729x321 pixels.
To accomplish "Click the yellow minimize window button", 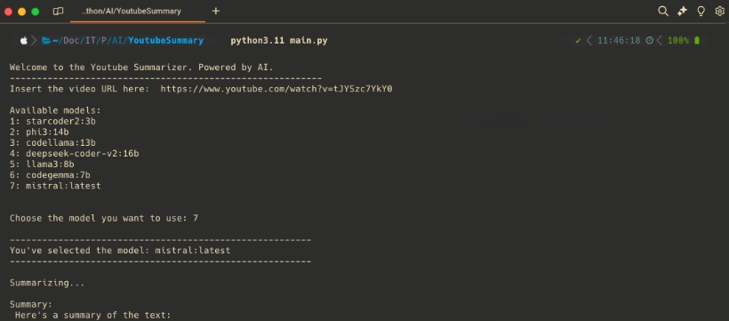I will (x=22, y=12).
